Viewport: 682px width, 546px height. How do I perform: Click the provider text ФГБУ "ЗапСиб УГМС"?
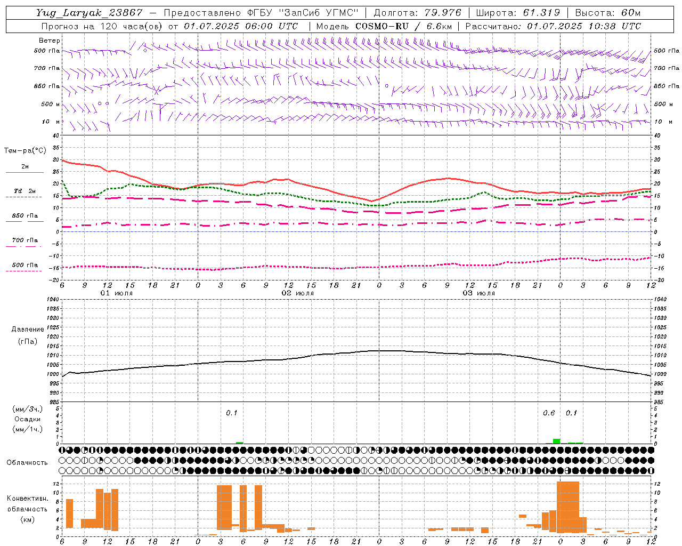pyautogui.click(x=303, y=13)
